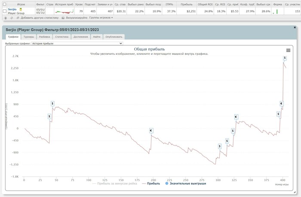Sort by the Выбыл рано column header
Screen dimensions: 301x197
point(135,4)
